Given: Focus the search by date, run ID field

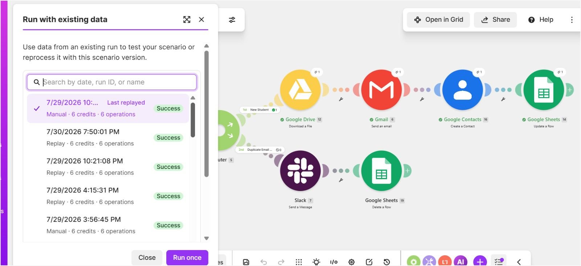Looking at the screenshot, I should pyautogui.click(x=112, y=82).
